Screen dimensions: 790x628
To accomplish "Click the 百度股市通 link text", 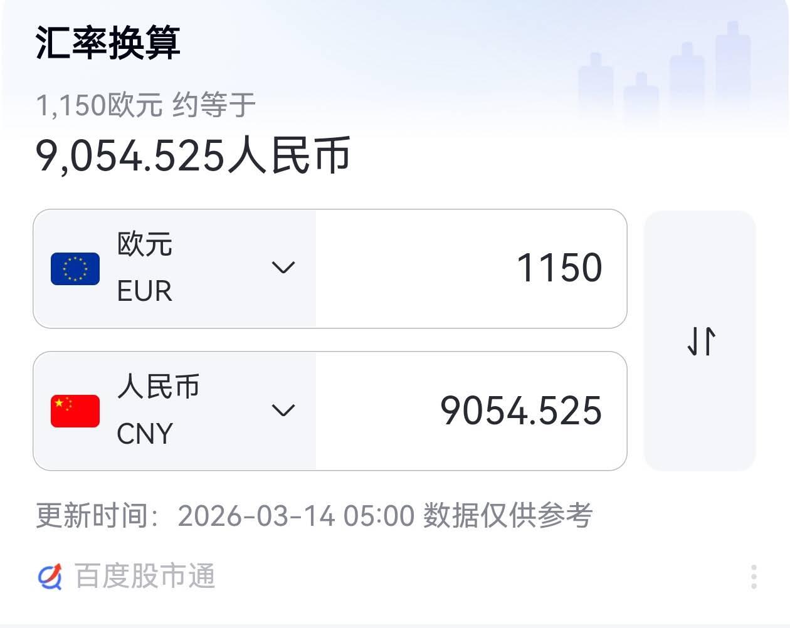I will pos(144,577).
